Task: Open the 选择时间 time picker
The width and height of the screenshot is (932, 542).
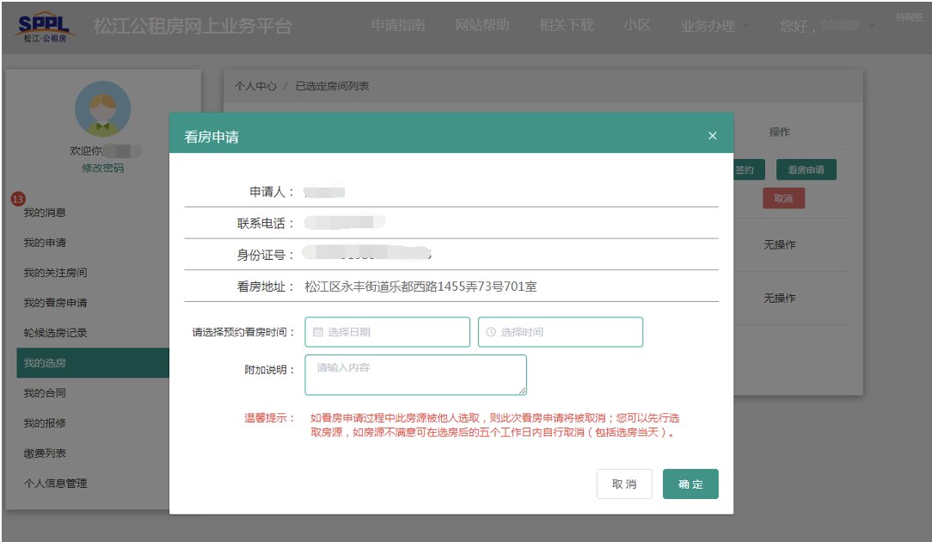Action: (x=561, y=332)
